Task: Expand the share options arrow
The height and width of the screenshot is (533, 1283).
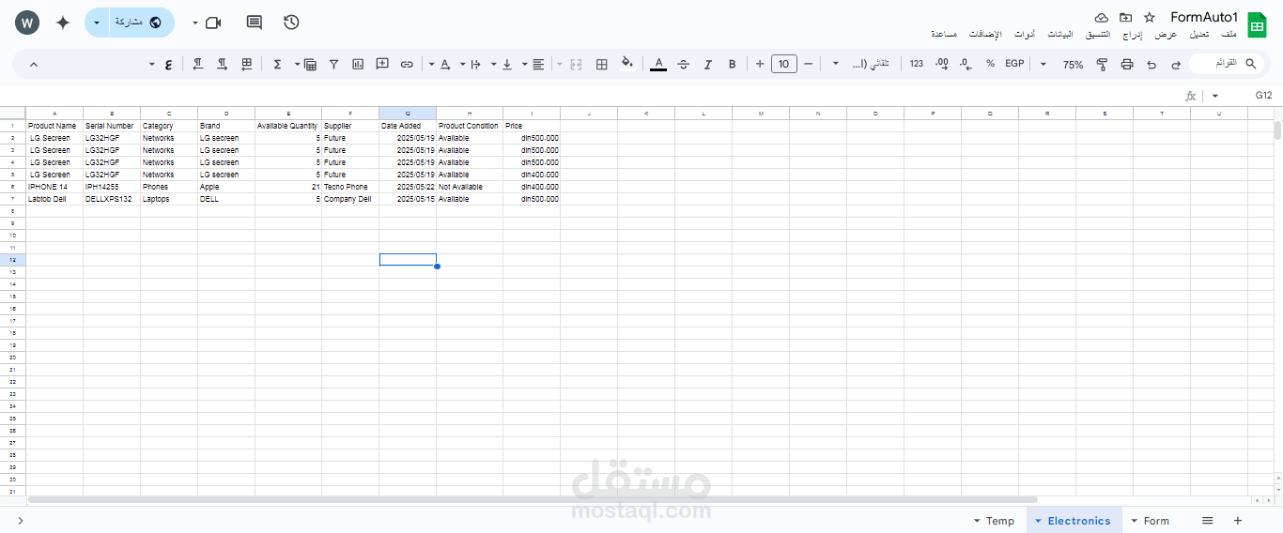Action: 97,23
